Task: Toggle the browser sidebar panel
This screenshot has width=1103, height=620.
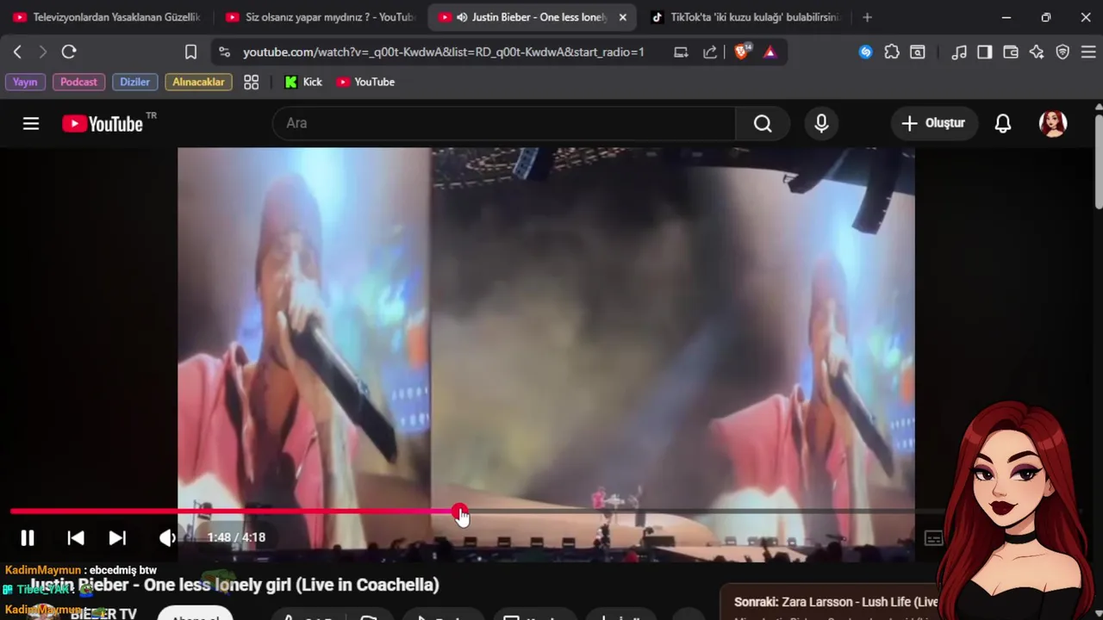Action: pyautogui.click(x=984, y=53)
